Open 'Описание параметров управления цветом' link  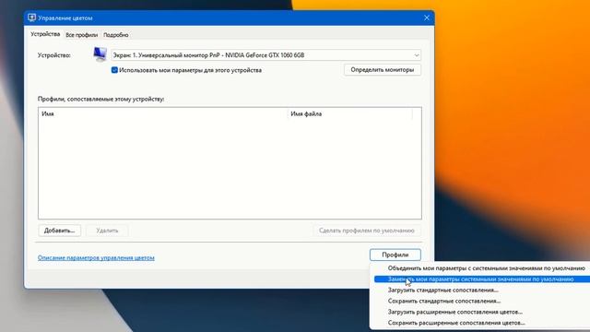[96, 258]
